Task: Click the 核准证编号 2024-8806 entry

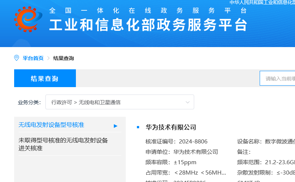Action: click(176, 141)
